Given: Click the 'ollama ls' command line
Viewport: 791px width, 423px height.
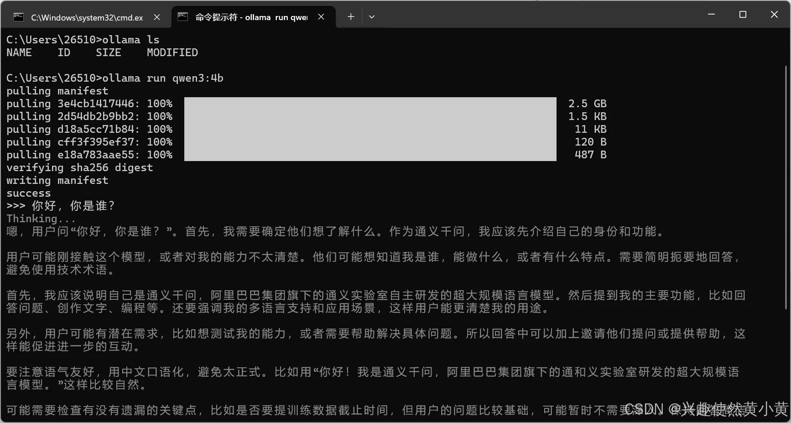Looking at the screenshot, I should [x=83, y=40].
